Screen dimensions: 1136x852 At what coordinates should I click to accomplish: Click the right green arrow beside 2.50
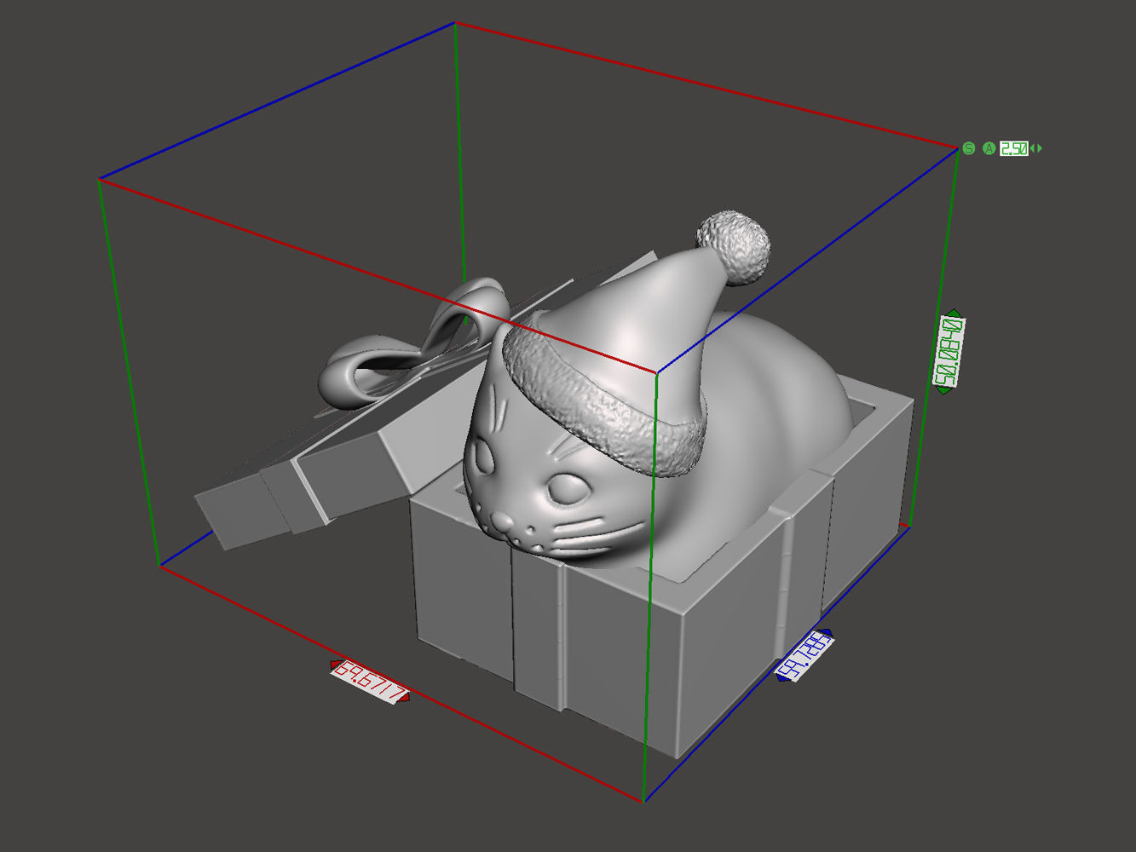[1040, 148]
